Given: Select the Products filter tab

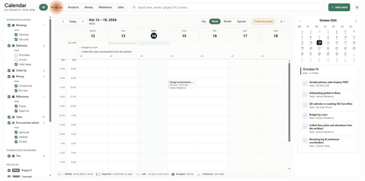Looking at the screenshot, I should (x=73, y=7).
